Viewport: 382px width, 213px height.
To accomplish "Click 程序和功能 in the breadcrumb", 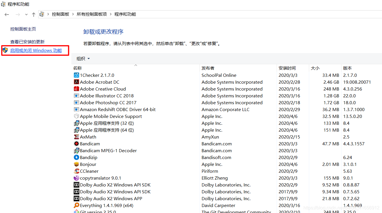I will [125, 14].
